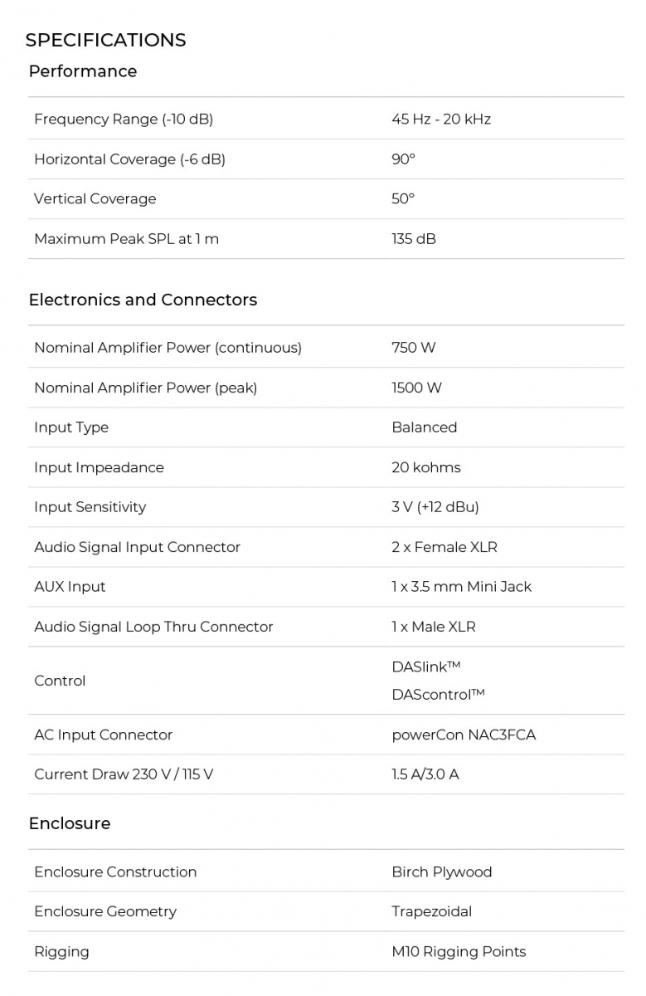Select the Frequency Range (-10 dB) label
This screenshot has height=996, width=646.
tap(124, 120)
